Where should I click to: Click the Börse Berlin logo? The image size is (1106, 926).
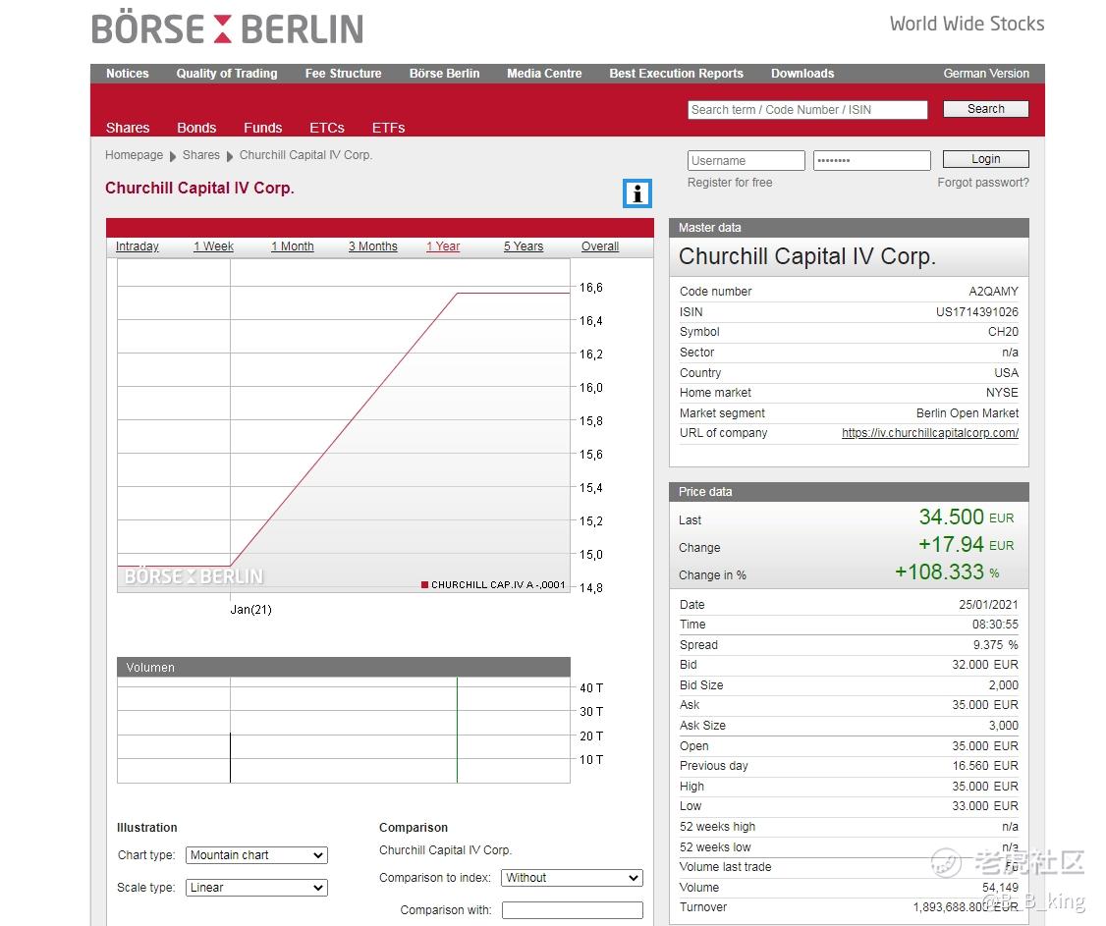(x=227, y=28)
